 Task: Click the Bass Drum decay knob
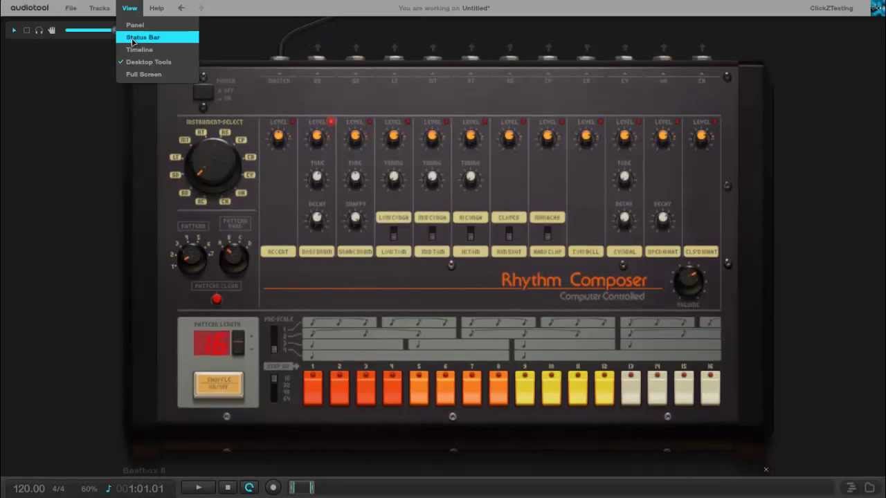[317, 219]
